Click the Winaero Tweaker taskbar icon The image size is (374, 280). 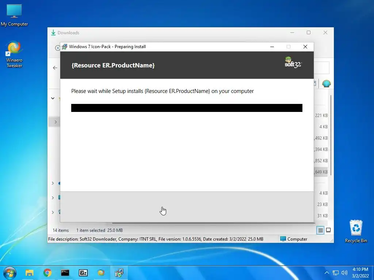tap(101, 273)
